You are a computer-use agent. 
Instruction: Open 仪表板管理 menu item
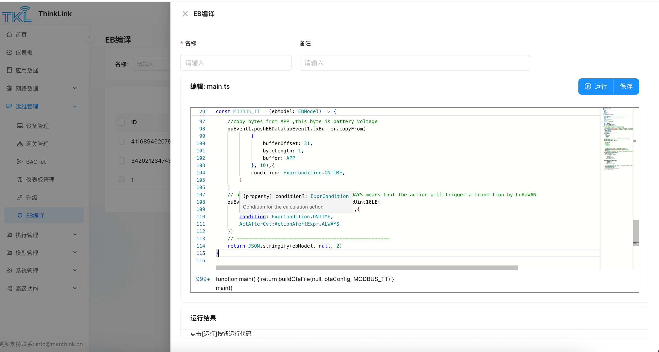(40, 180)
